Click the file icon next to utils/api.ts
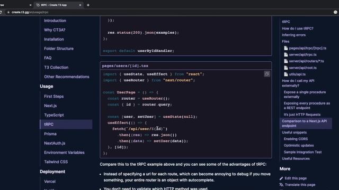Screen dimensions: 339x190 pyautogui.click(x=286, y=74)
